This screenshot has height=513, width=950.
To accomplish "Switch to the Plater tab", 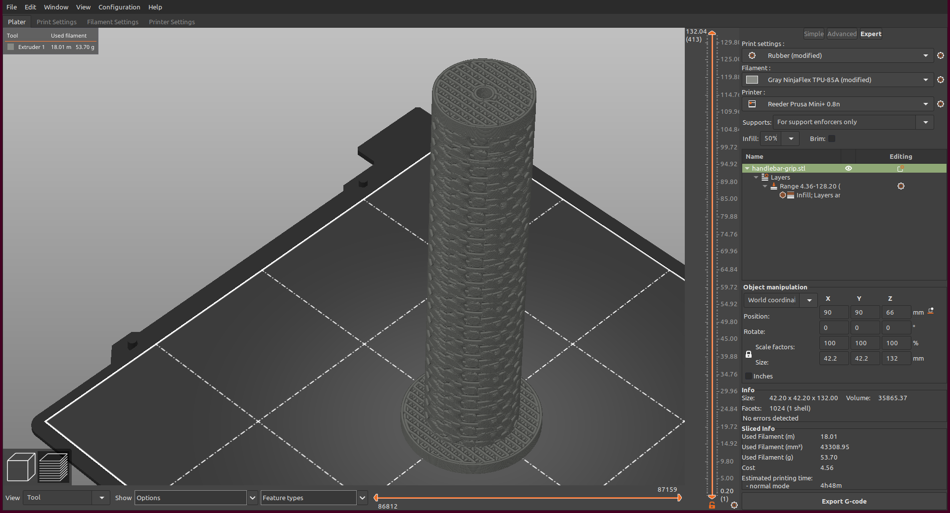I will coord(17,22).
